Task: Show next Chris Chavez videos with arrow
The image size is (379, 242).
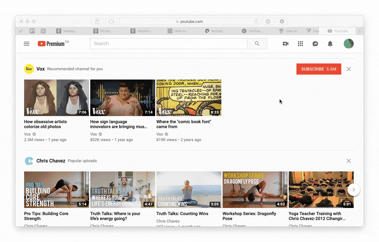Action: (354, 190)
